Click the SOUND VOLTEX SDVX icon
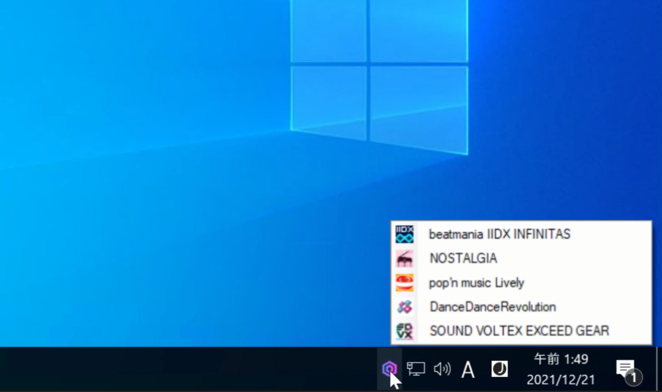Image resolution: width=662 pixels, height=392 pixels. 404,332
